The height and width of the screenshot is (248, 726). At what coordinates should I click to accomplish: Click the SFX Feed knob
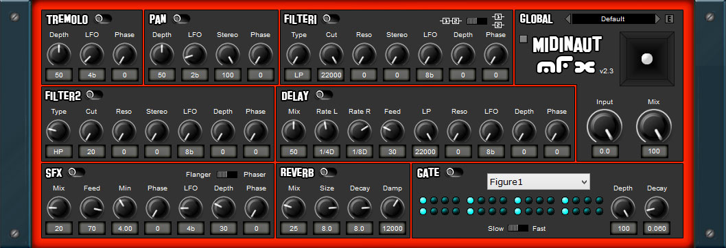coord(92,208)
